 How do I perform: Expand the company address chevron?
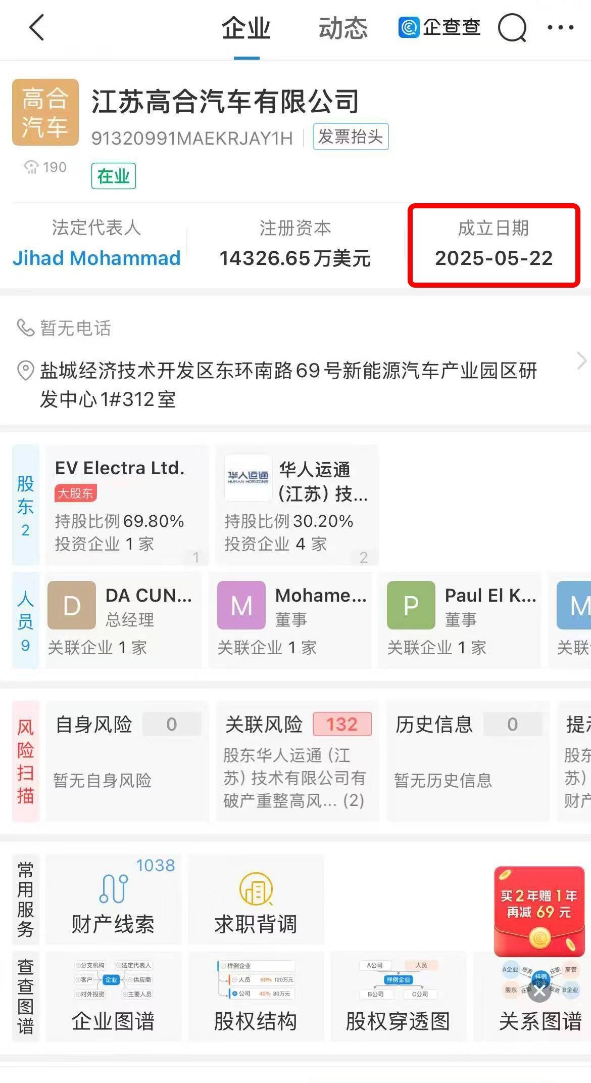coord(581,361)
